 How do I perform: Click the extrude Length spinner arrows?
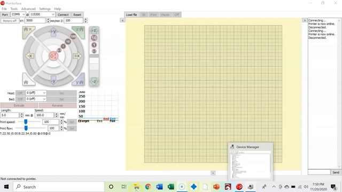point(21,115)
